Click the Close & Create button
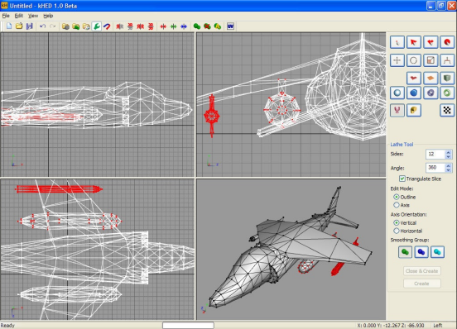 422,271
